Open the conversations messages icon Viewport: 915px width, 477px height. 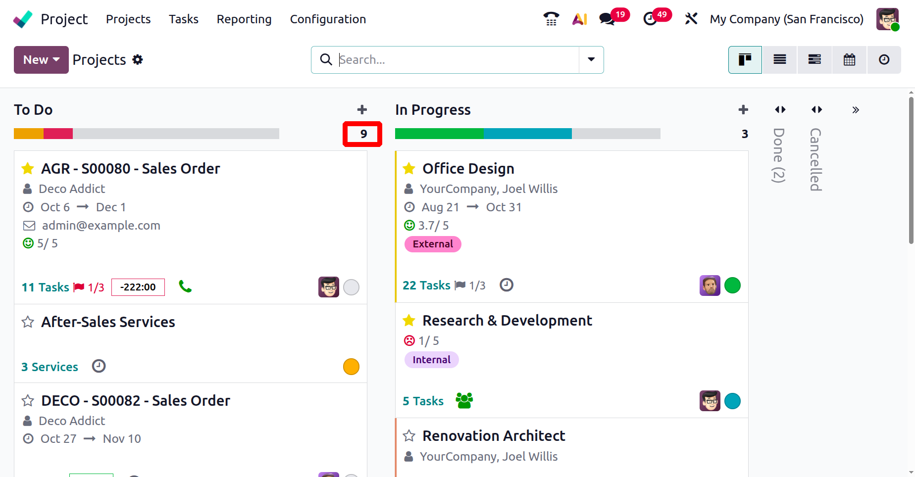607,19
